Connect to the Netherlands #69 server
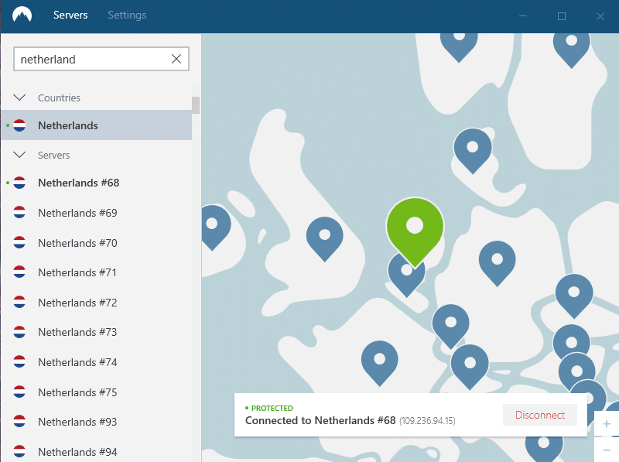 (x=96, y=213)
